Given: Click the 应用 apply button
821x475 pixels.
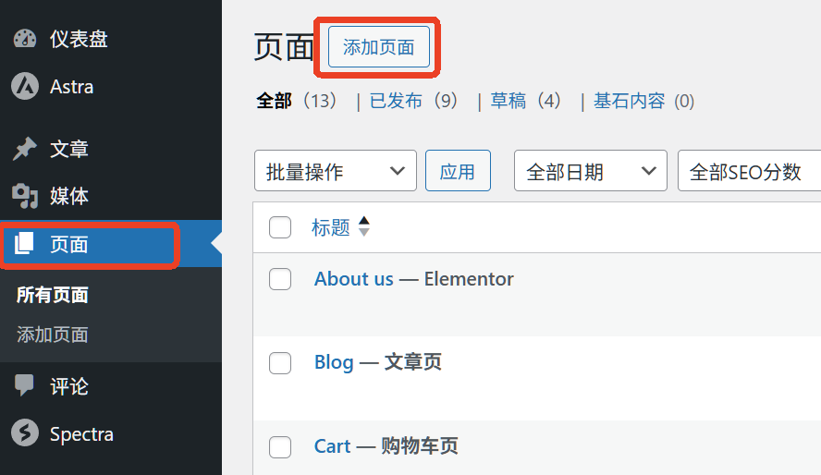Looking at the screenshot, I should [458, 171].
